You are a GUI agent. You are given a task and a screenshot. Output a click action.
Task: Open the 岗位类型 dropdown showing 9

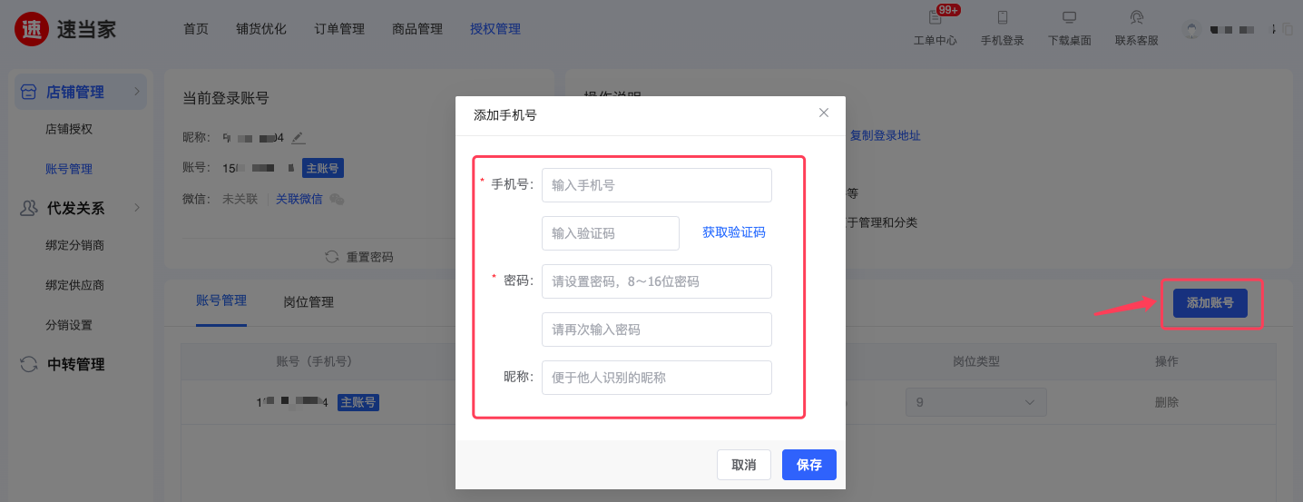pyautogui.click(x=975, y=402)
